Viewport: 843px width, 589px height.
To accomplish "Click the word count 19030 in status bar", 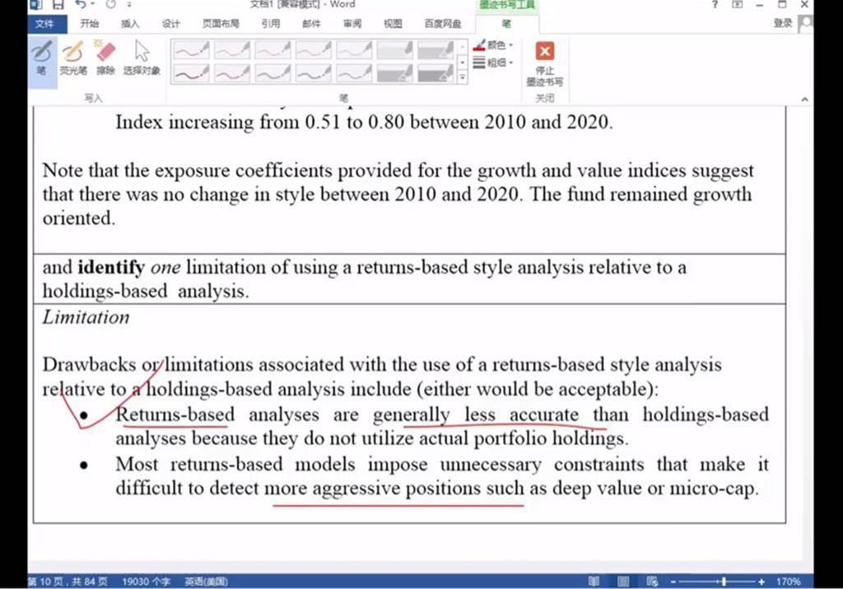I will (x=146, y=582).
